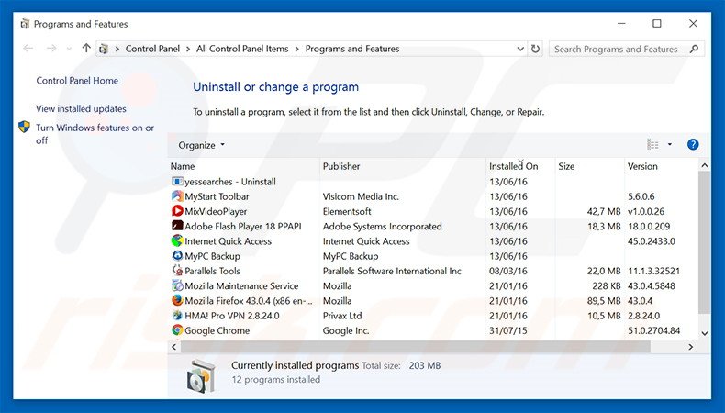Select the MyStart Toolbar entry

coord(217,196)
